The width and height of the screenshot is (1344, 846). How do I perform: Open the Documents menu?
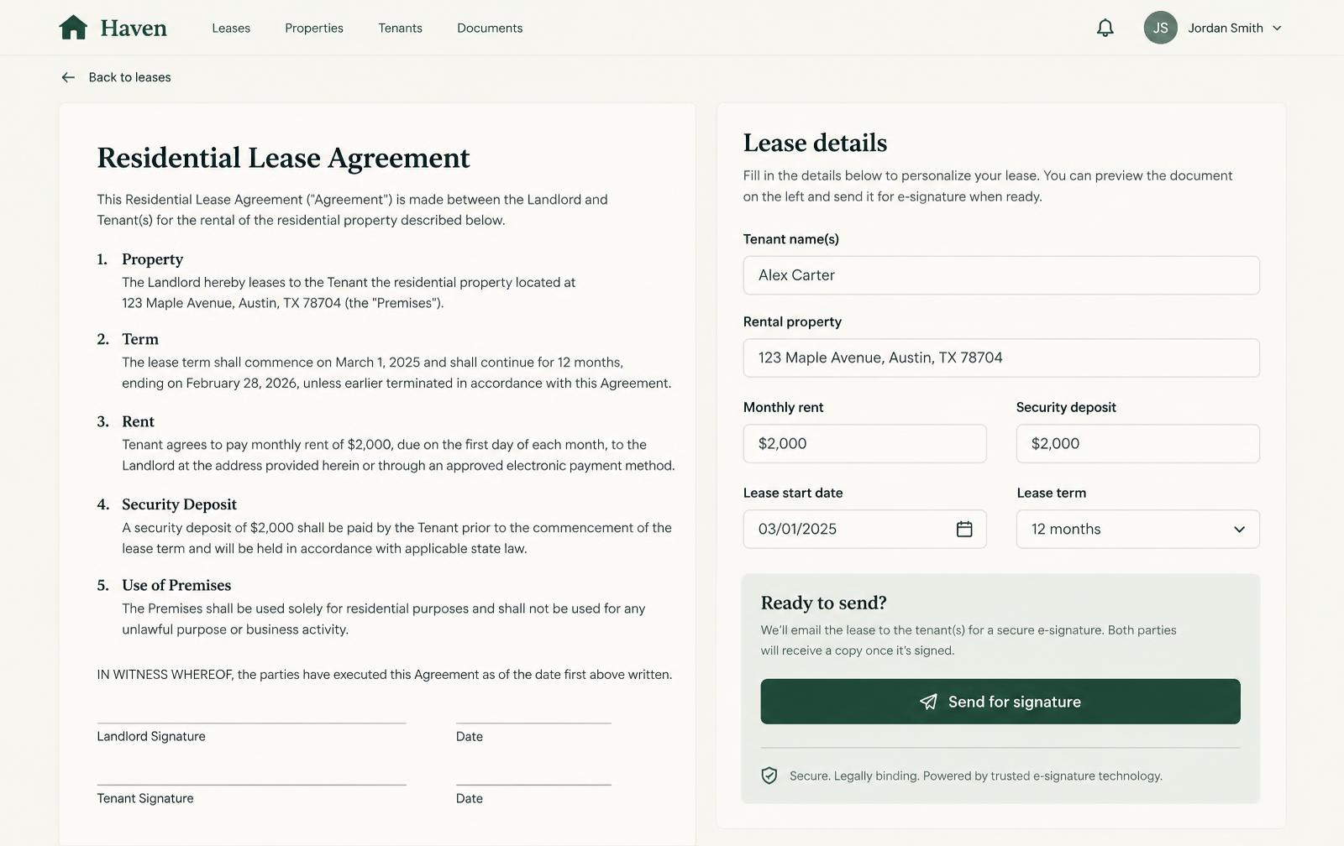coord(490,28)
